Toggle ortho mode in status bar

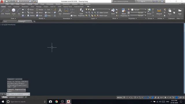132,97
